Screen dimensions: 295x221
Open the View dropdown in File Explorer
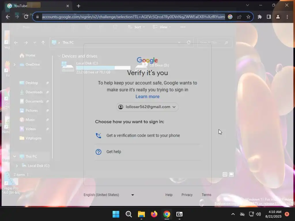[162, 27]
